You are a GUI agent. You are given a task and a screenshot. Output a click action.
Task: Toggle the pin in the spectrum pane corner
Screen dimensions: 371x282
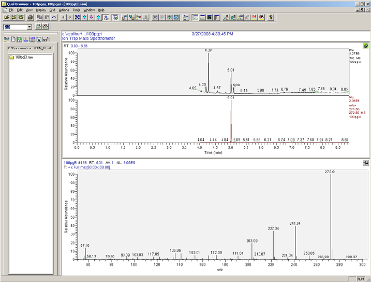click(x=366, y=162)
